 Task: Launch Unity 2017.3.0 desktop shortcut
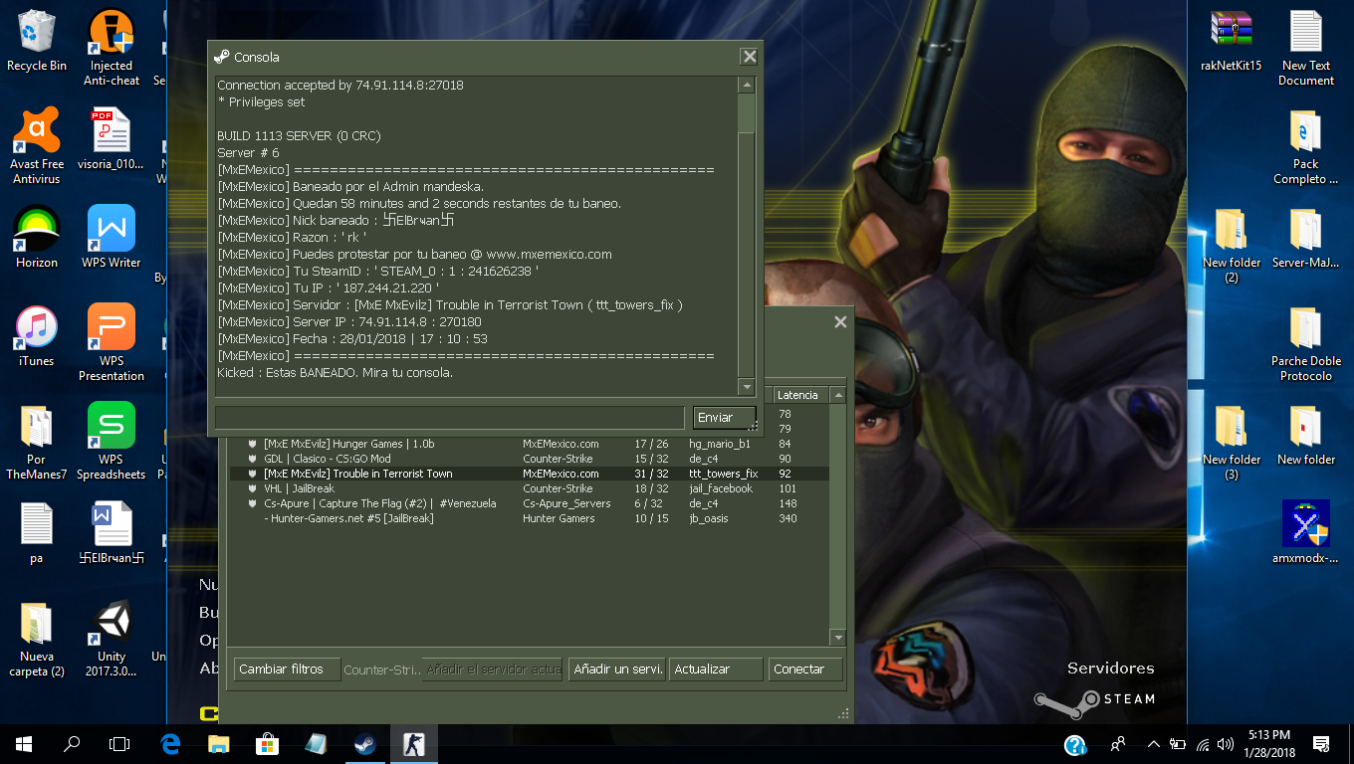(112, 639)
